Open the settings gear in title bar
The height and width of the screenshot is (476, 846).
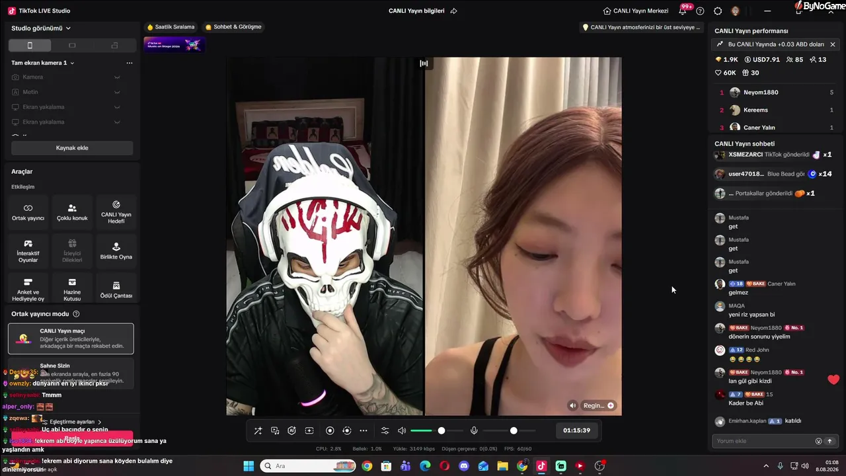[x=718, y=11]
